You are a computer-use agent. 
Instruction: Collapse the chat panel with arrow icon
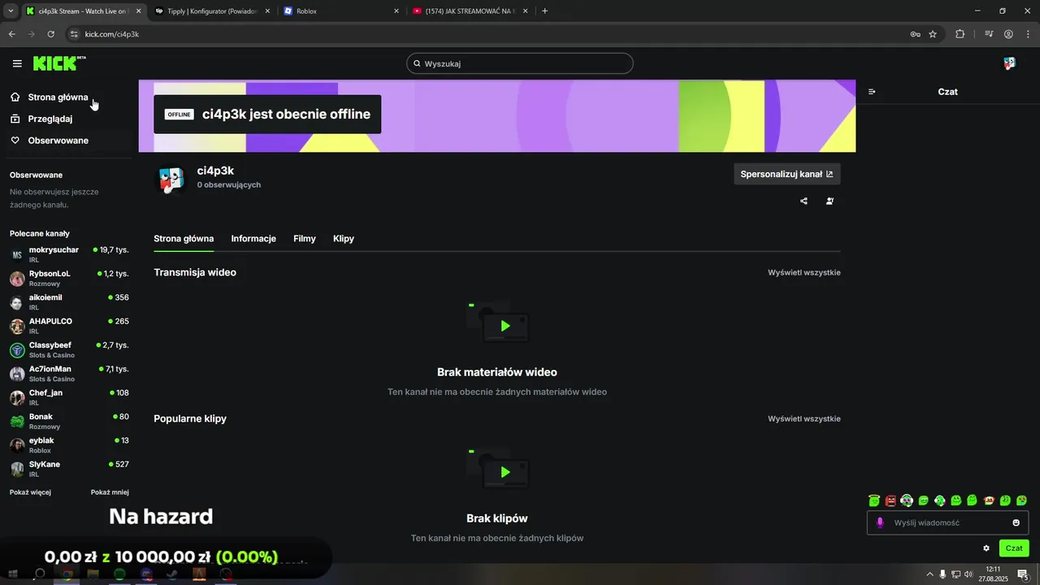pos(872,92)
